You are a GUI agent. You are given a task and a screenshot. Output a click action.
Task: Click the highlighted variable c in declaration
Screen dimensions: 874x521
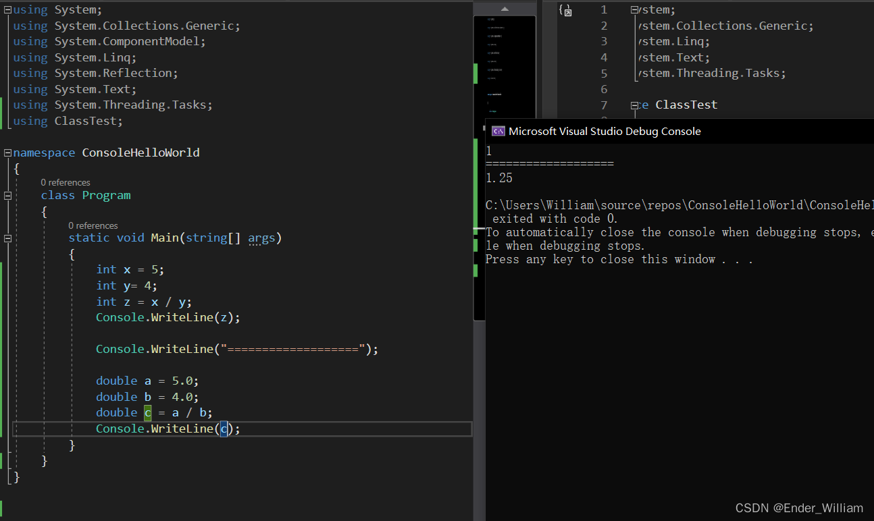click(147, 413)
